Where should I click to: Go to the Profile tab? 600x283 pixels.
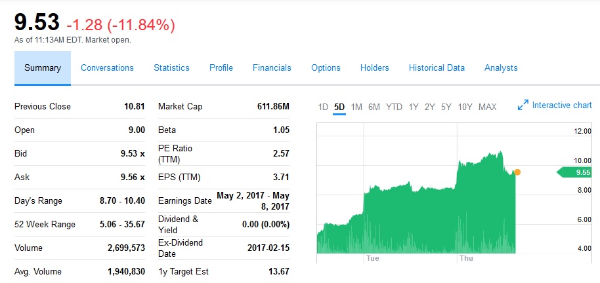point(221,68)
